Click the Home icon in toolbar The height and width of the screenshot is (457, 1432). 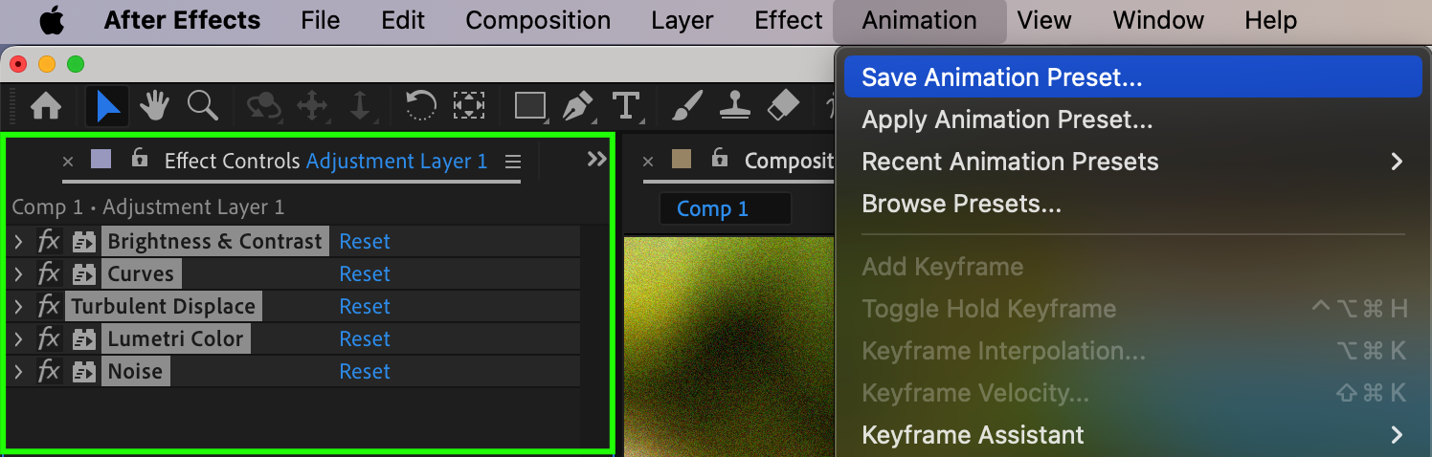click(46, 106)
